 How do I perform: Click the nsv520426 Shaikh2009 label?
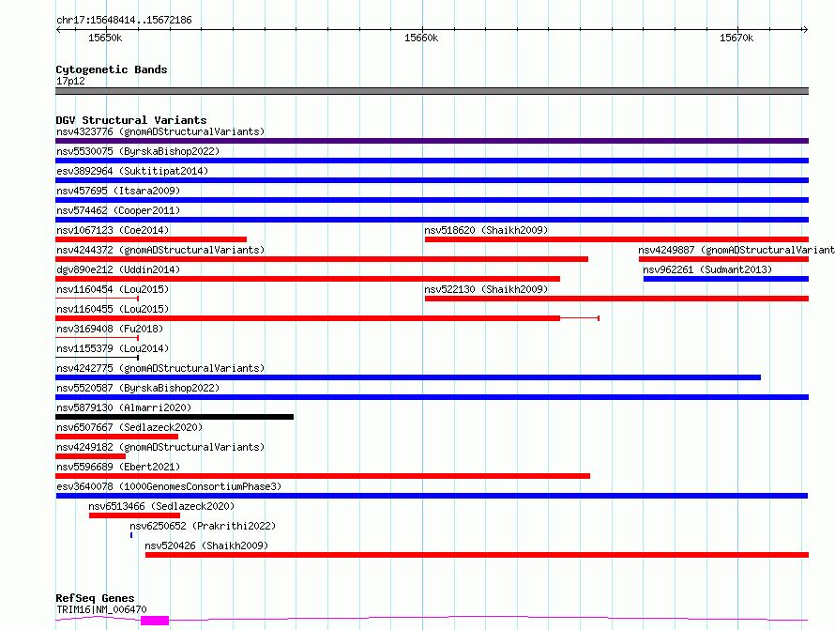[x=206, y=545]
